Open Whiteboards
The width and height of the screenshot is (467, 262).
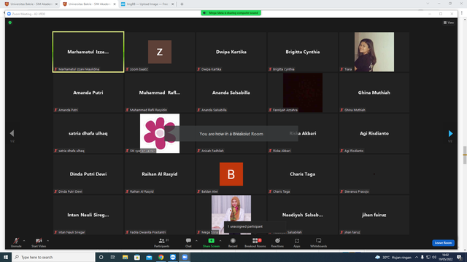(318, 242)
